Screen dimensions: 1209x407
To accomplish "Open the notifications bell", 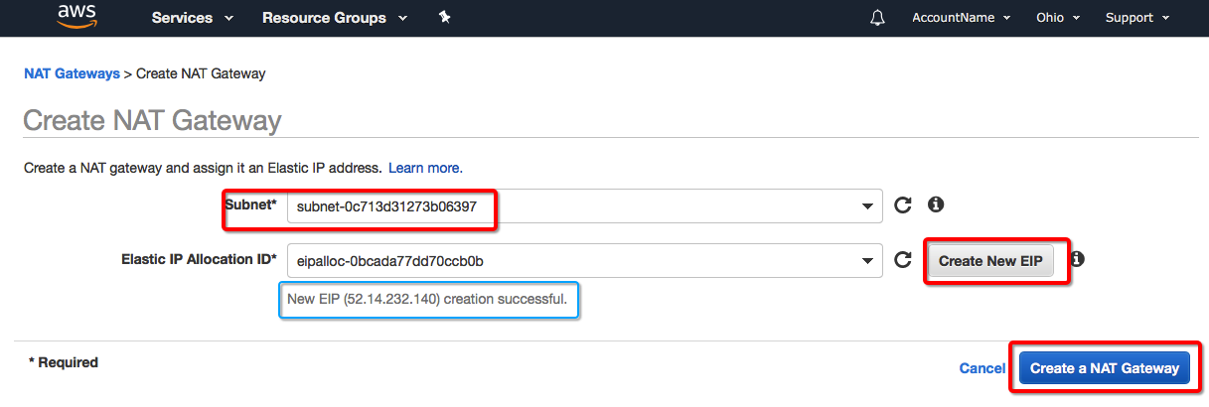I will point(877,18).
